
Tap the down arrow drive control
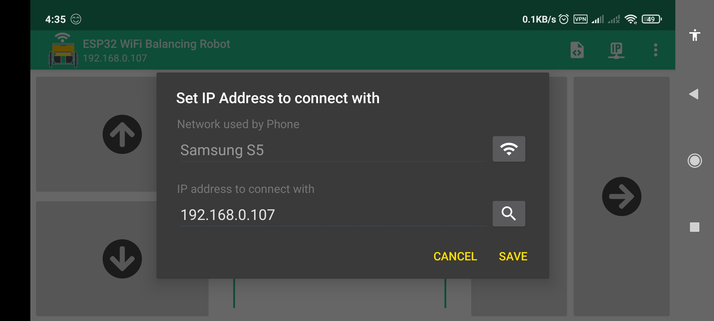pyautogui.click(x=122, y=259)
